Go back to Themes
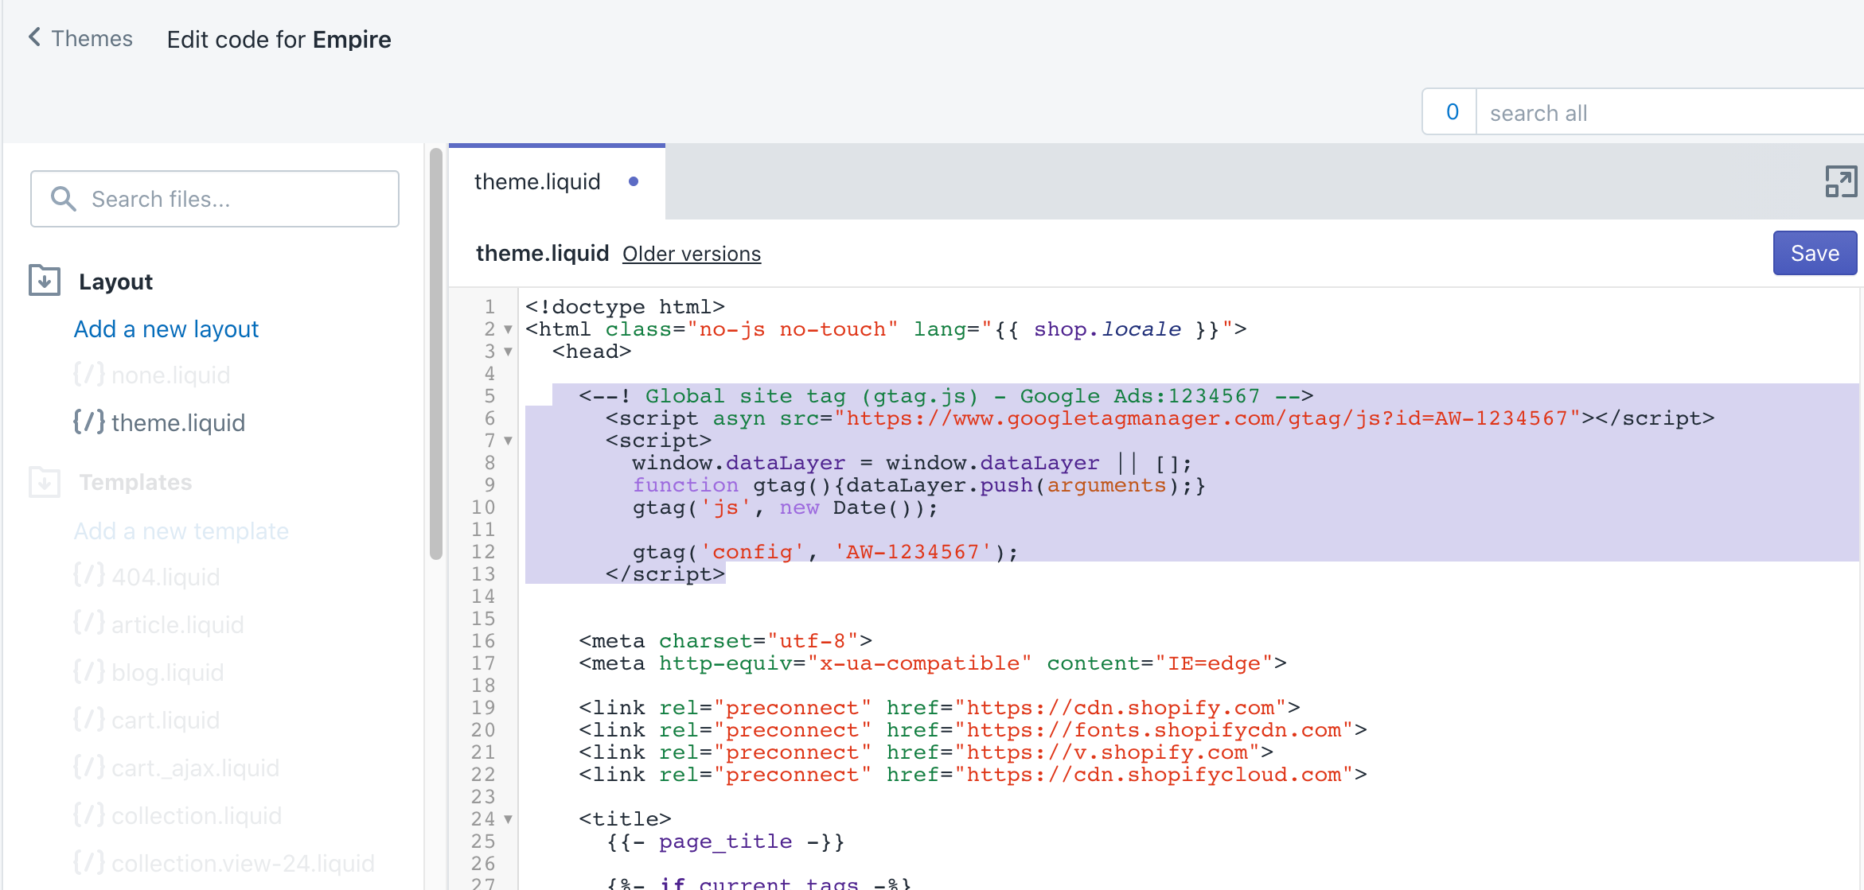 80,38
